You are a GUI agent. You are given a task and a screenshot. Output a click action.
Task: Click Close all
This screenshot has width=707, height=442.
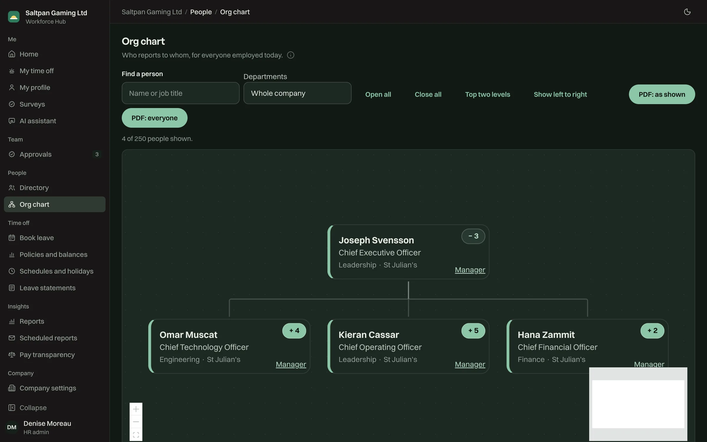428,94
